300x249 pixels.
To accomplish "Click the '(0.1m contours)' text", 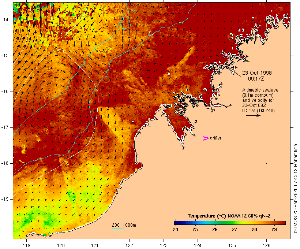I will (258, 95).
